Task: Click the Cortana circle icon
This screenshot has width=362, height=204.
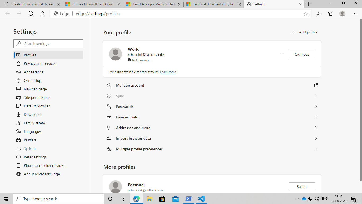Action: (111, 199)
